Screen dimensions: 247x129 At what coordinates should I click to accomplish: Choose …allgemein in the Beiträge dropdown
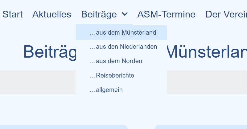[x=106, y=90]
